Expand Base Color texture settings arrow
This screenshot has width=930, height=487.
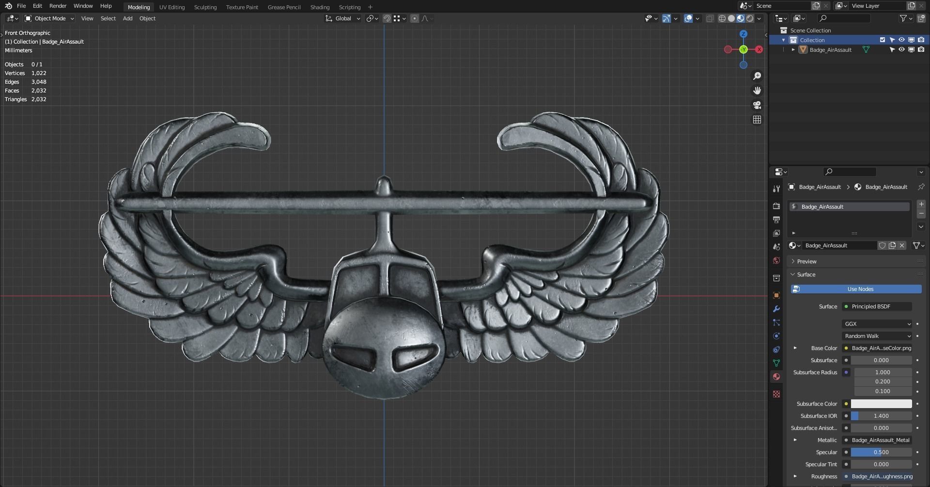pos(795,348)
